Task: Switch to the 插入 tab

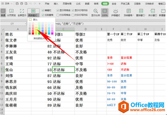Action: pos(56,4)
